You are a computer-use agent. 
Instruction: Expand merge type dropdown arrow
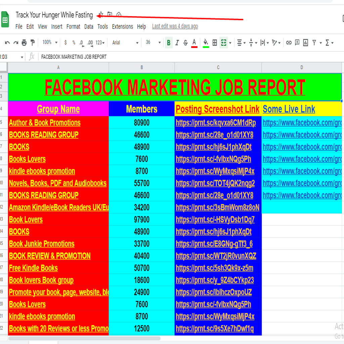point(230,43)
